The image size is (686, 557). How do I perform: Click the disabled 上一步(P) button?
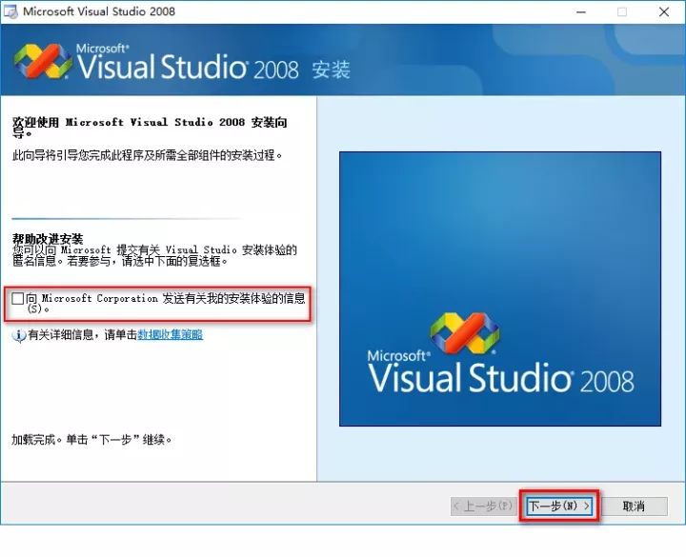click(485, 506)
